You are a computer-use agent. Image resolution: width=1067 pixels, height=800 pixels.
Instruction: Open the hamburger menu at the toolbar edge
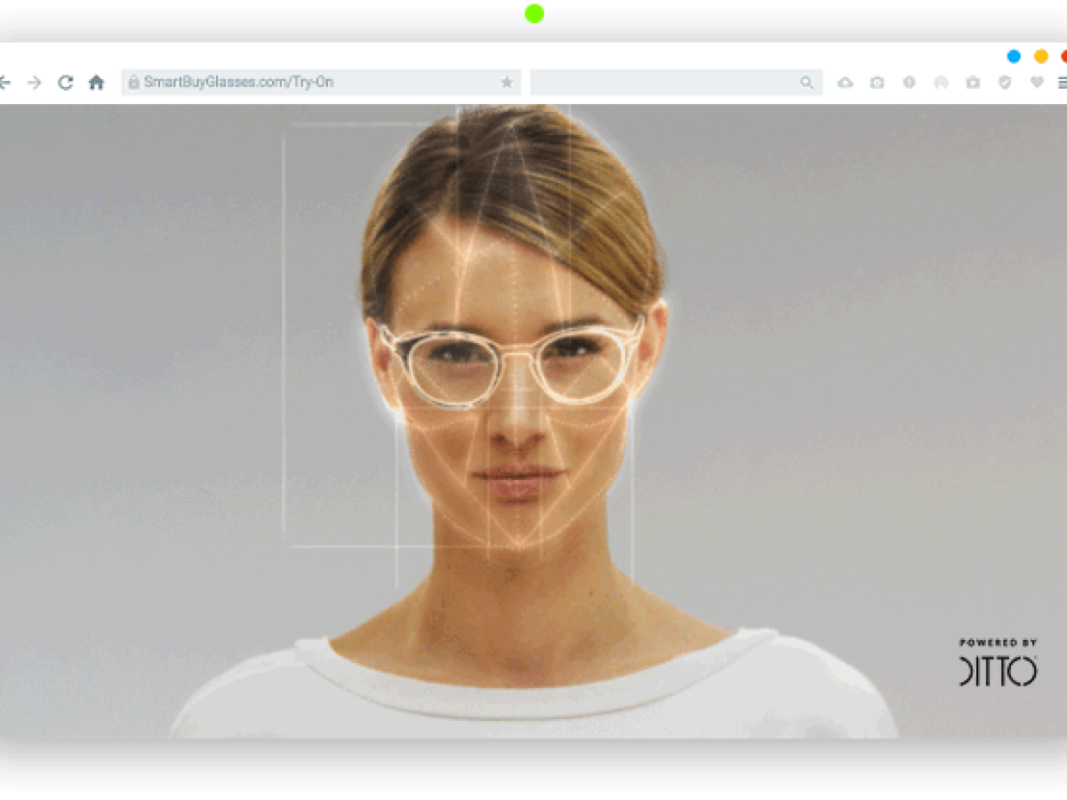pos(1063,83)
